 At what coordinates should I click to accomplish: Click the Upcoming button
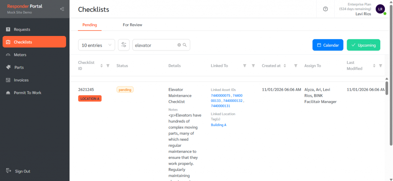point(363,45)
